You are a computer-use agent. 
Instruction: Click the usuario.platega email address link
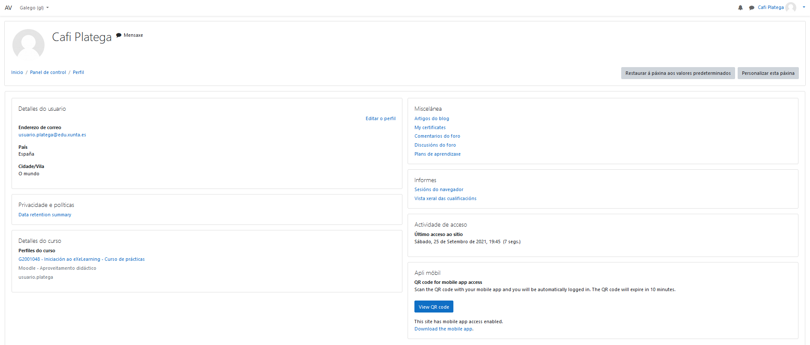[x=52, y=135]
